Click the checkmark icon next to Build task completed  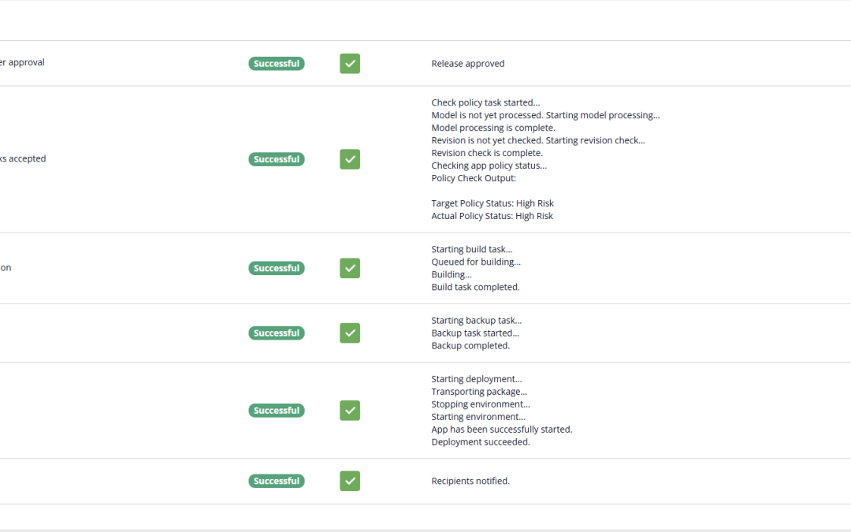click(x=350, y=268)
